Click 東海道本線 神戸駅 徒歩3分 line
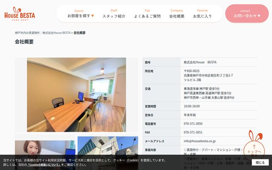Viewport: 272px width, 170px height. pos(201,89)
